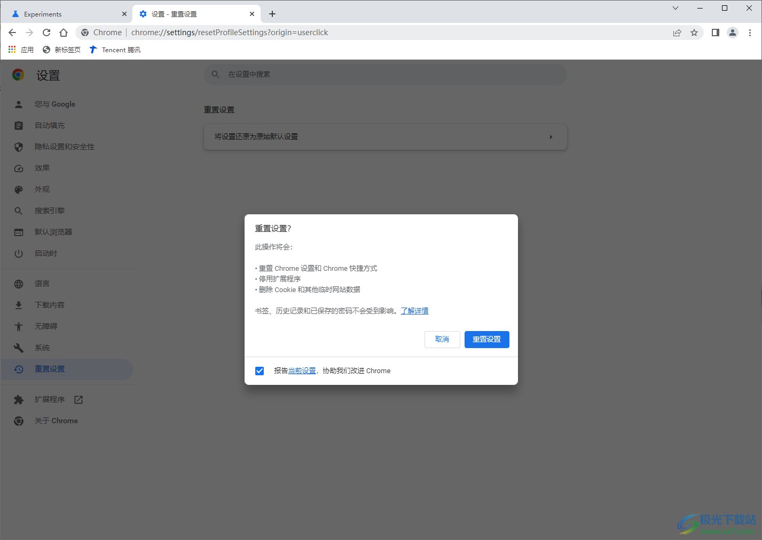This screenshot has height=540, width=762.
Task: Click the 启动时 power icon
Action: 19,253
